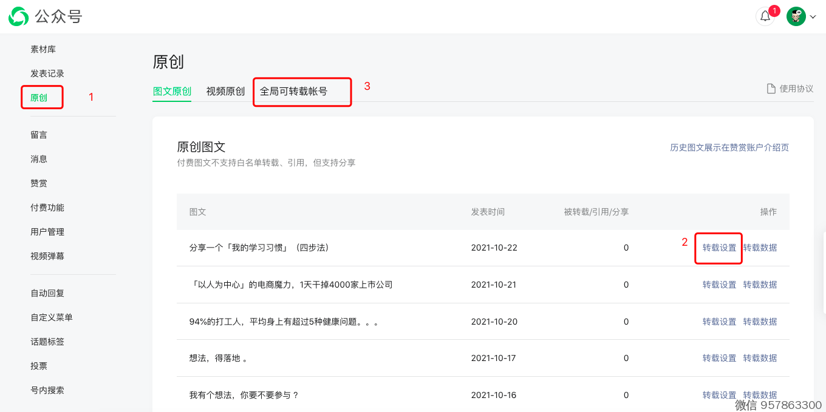Open the 全局可转载帐号 tab
The width and height of the screenshot is (826, 412).
point(293,92)
